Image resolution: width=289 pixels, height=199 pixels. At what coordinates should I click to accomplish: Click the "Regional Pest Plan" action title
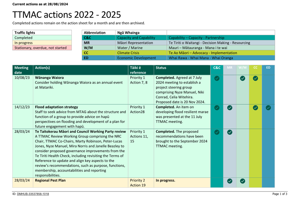click(x=50, y=180)
